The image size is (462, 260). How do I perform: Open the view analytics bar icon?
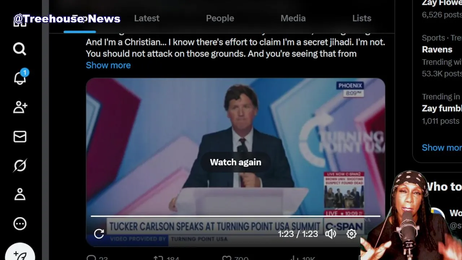pyautogui.click(x=294, y=258)
